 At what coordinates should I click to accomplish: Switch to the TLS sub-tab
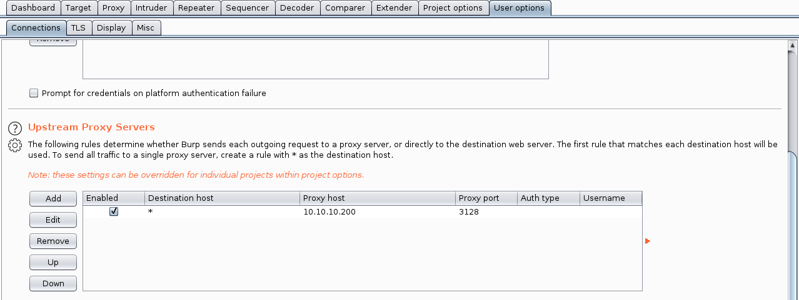click(x=79, y=27)
